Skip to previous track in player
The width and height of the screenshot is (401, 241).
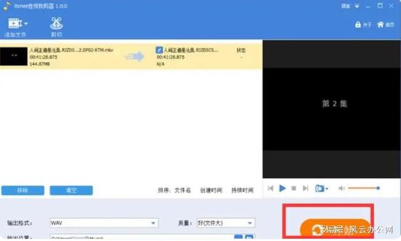270,189
